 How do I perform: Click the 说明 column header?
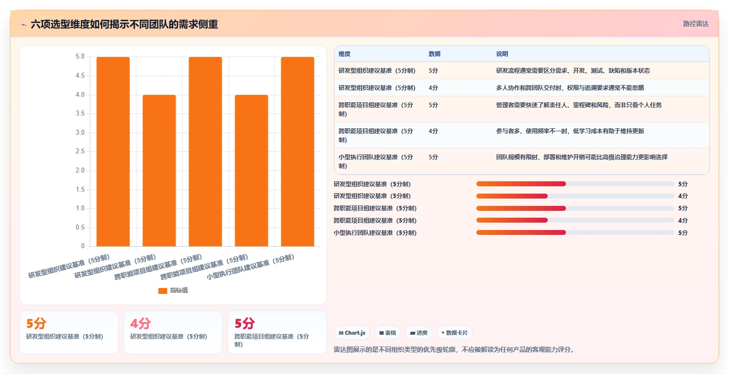(502, 54)
